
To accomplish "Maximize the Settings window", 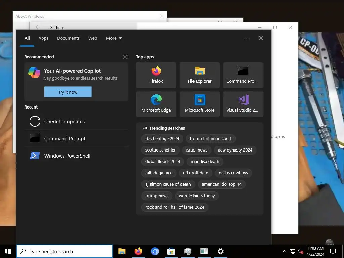I will (275, 27).
